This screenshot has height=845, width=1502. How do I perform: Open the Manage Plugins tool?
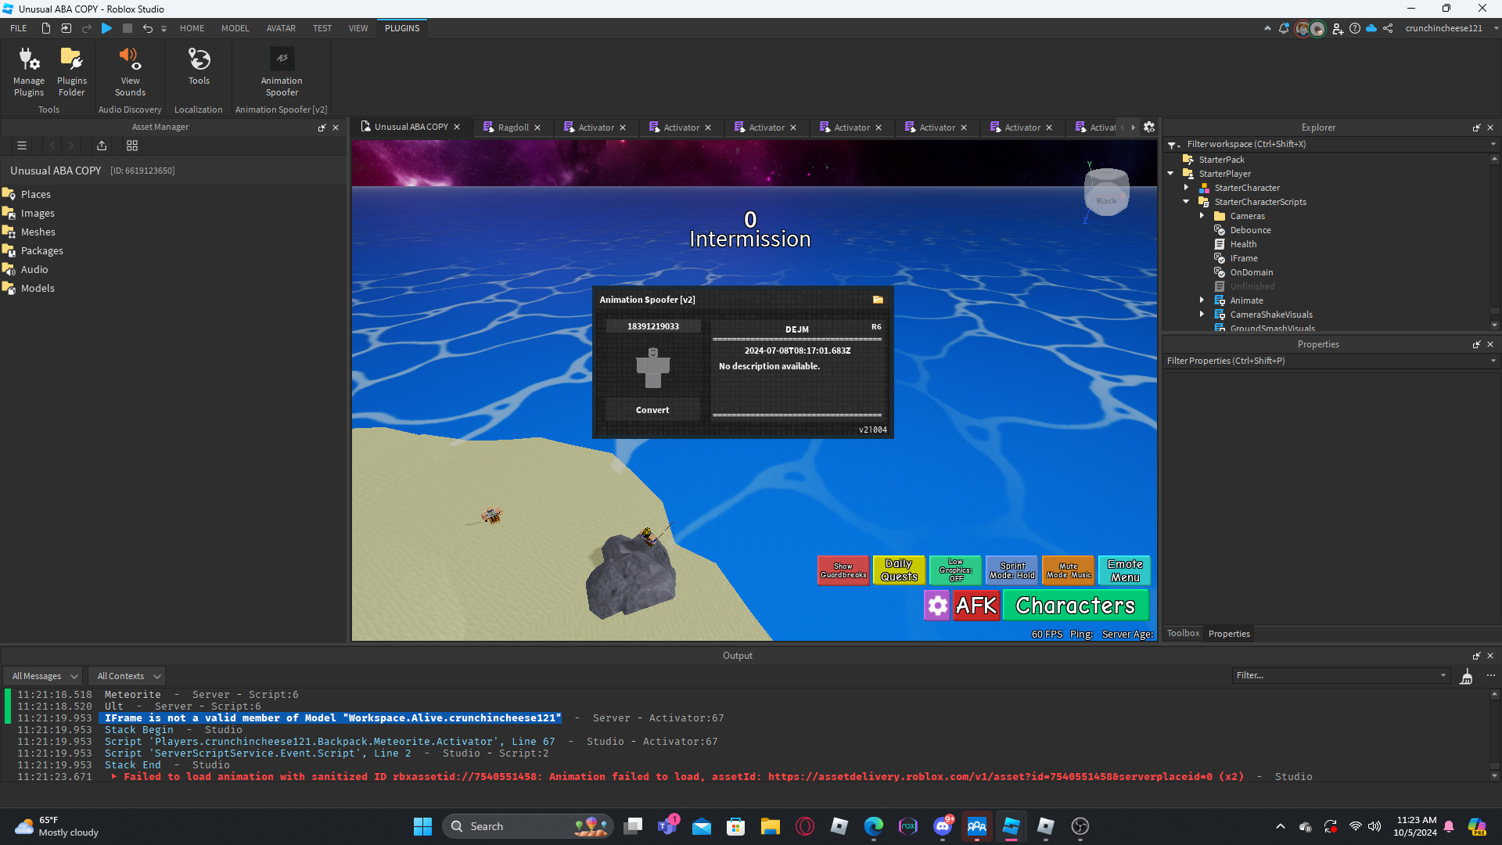click(x=29, y=70)
